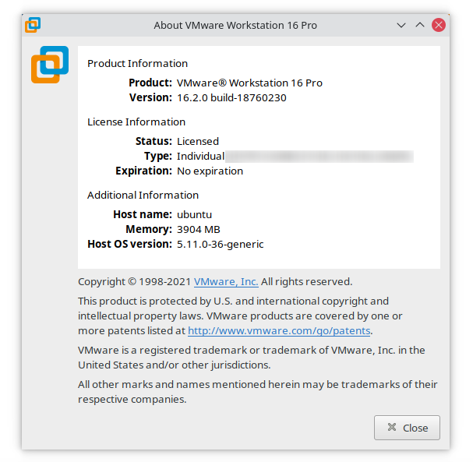Open the VMware, Inc. link
473x462 pixels.
click(226, 282)
